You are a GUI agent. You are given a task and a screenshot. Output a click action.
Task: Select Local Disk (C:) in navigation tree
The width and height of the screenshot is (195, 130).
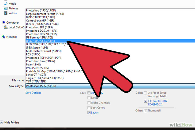pyautogui.click(x=17, y=27)
